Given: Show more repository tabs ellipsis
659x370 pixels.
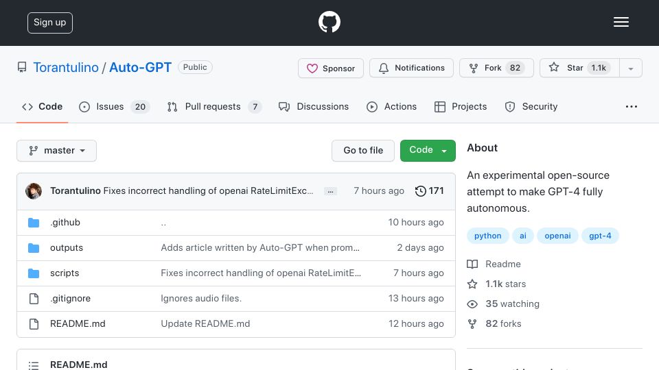Looking at the screenshot, I should (x=632, y=107).
